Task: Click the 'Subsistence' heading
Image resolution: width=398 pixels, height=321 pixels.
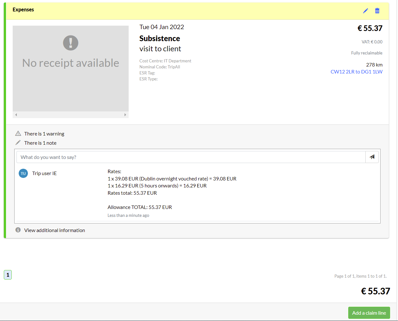Action: click(x=160, y=38)
